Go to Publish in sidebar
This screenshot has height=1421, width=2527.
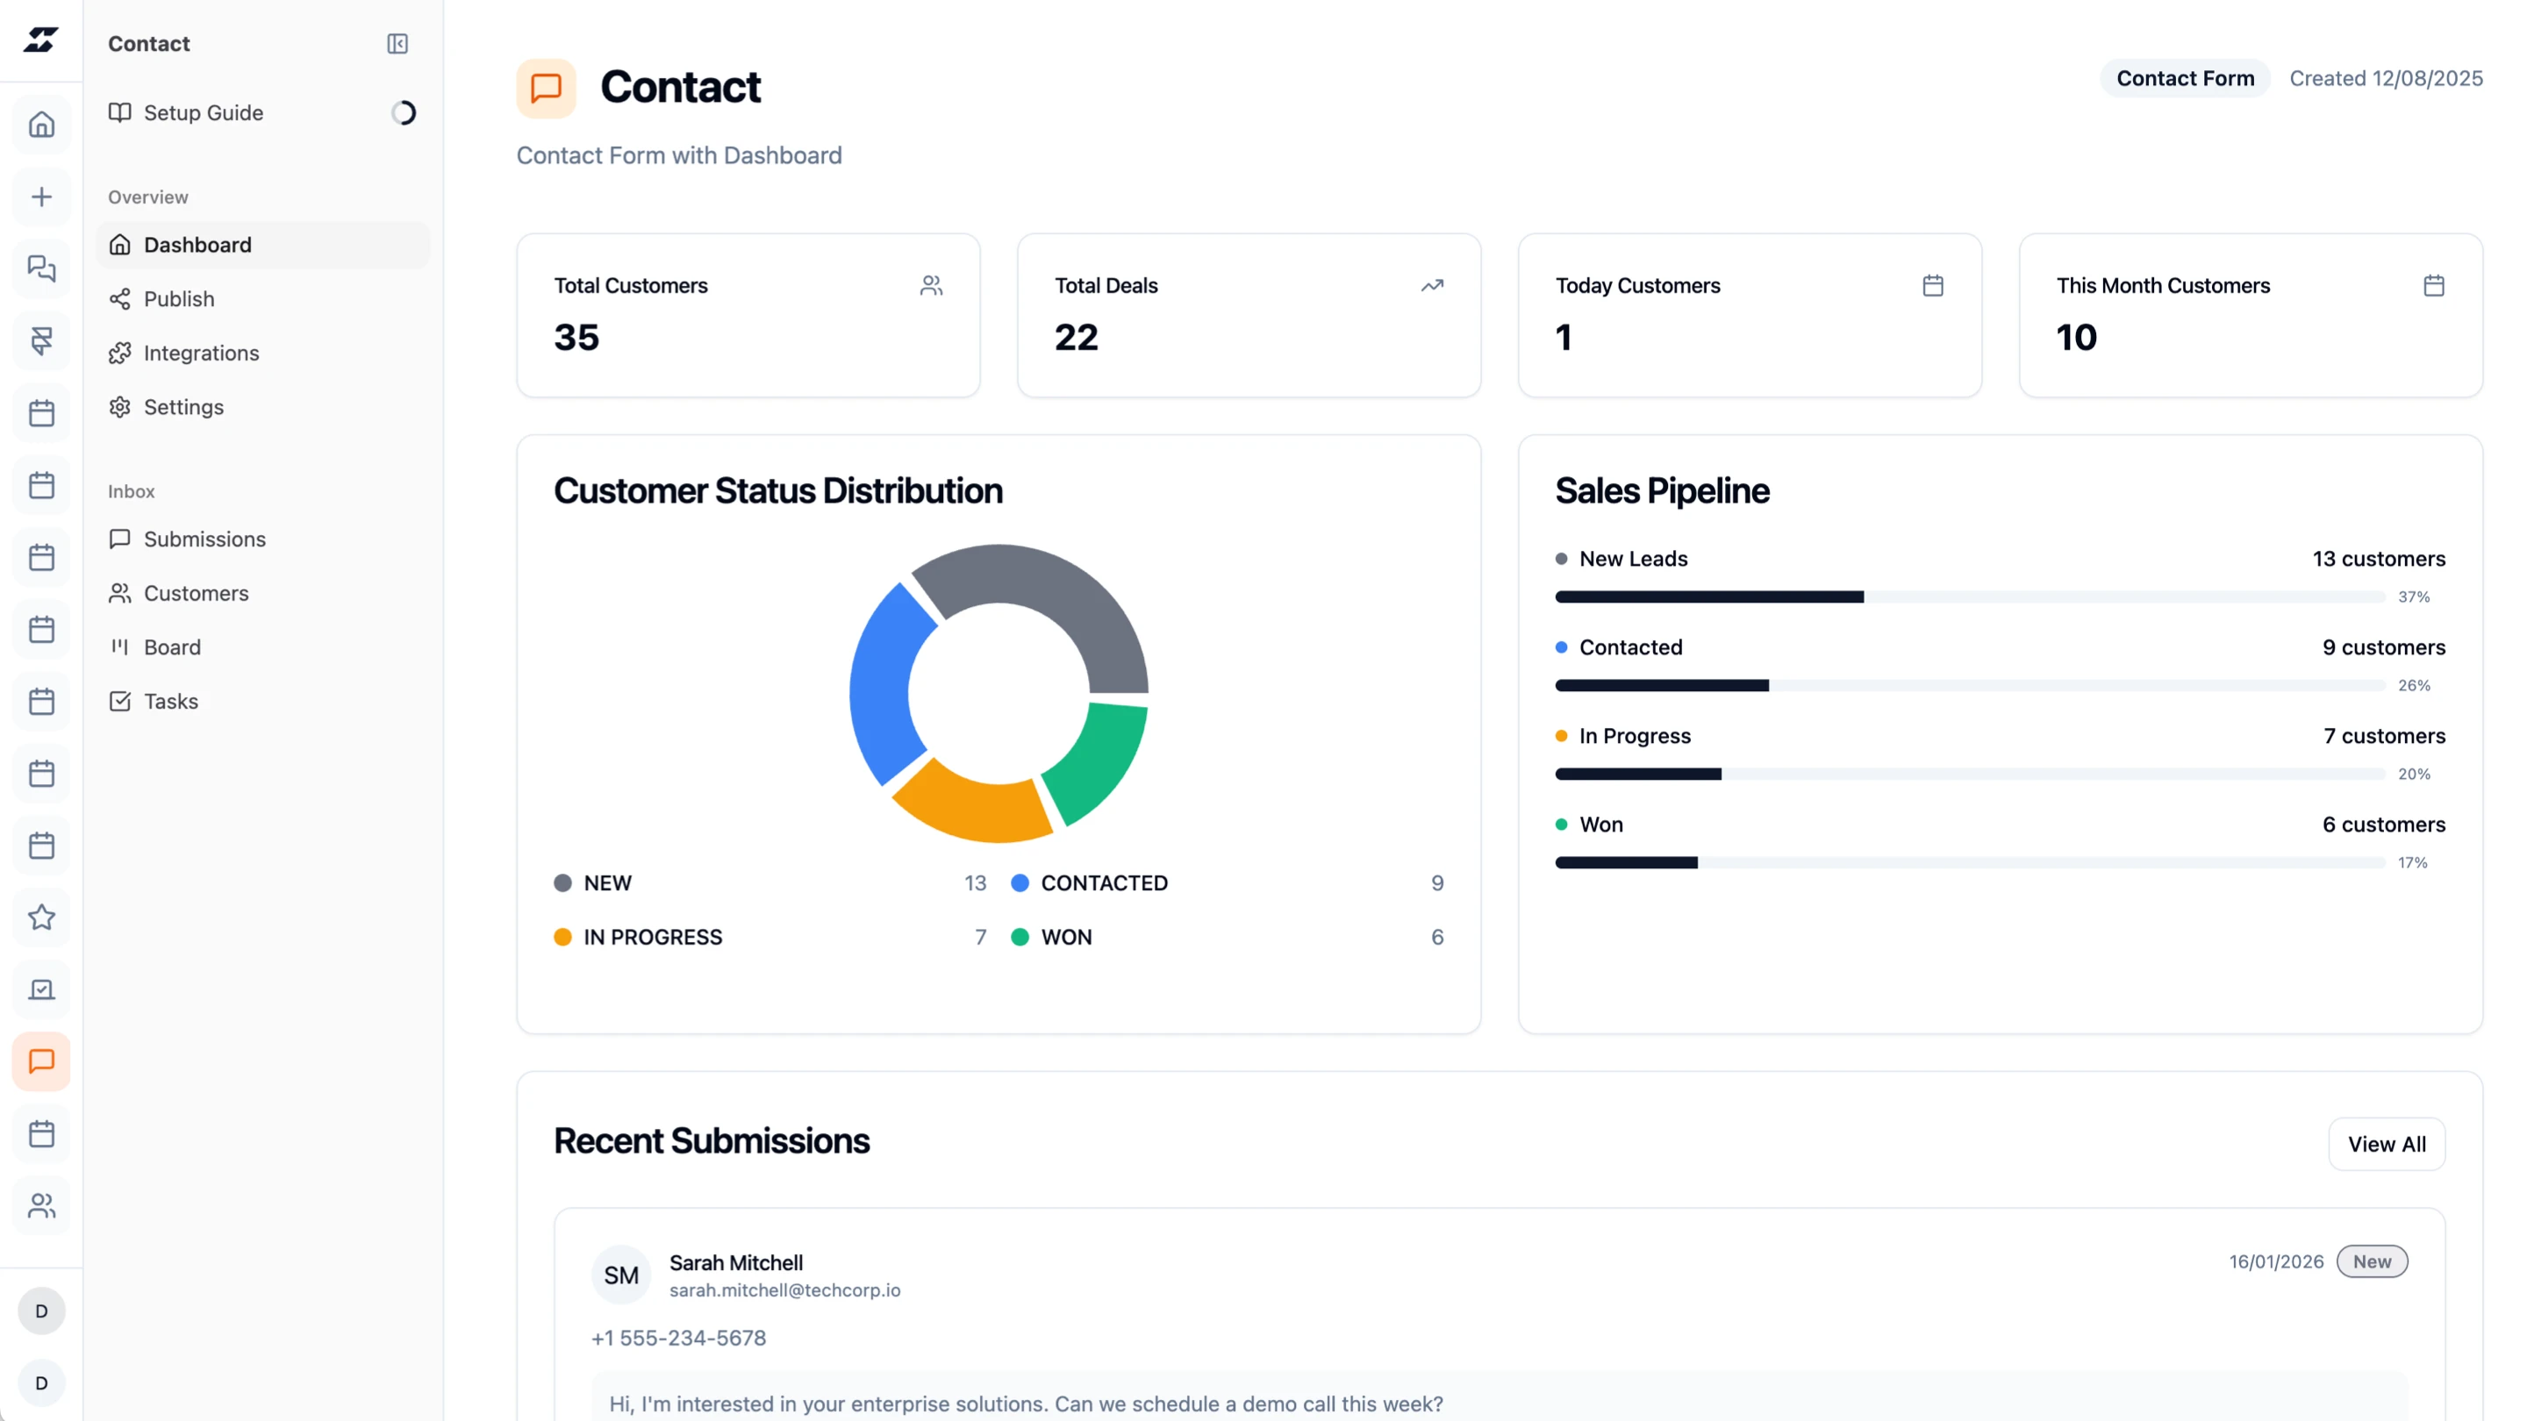coord(178,299)
